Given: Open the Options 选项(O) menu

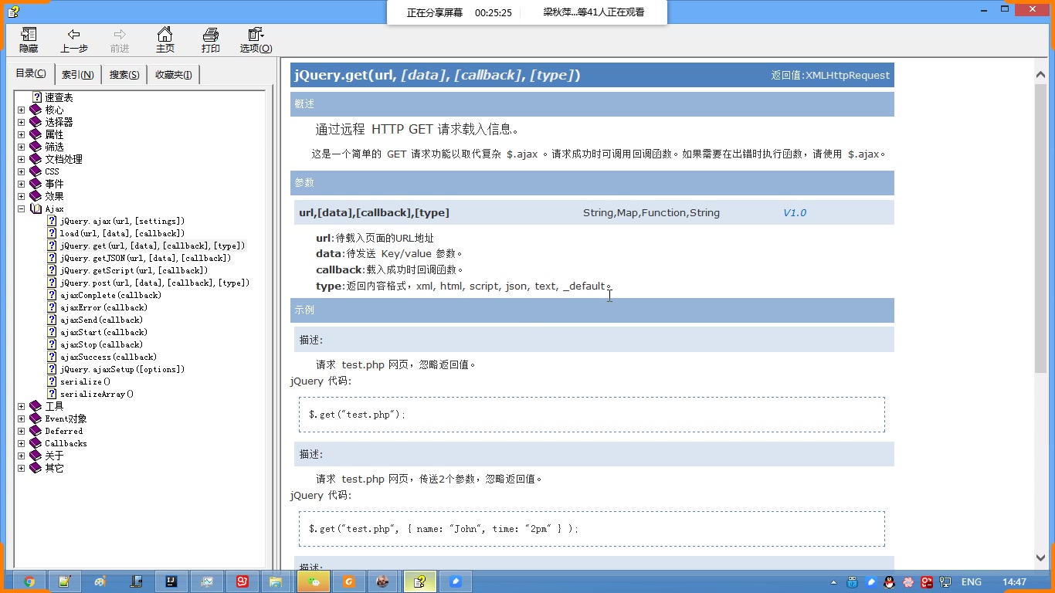Looking at the screenshot, I should [256, 40].
